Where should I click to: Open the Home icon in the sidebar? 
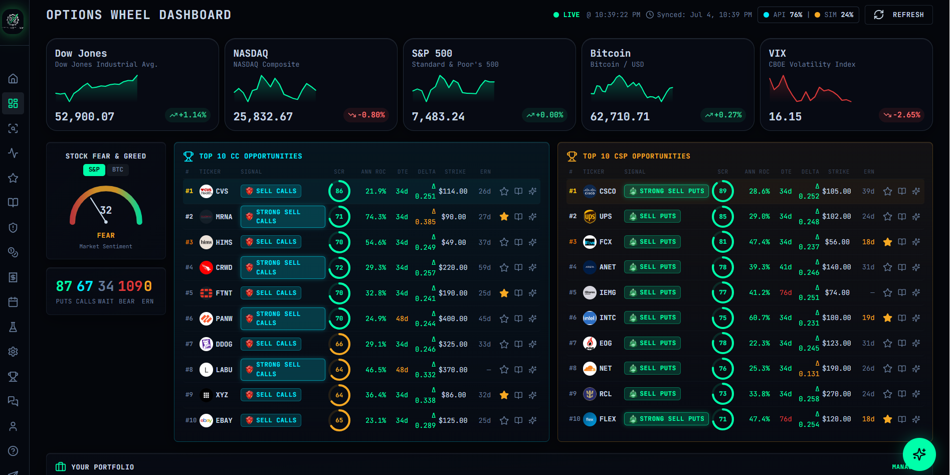pyautogui.click(x=13, y=79)
